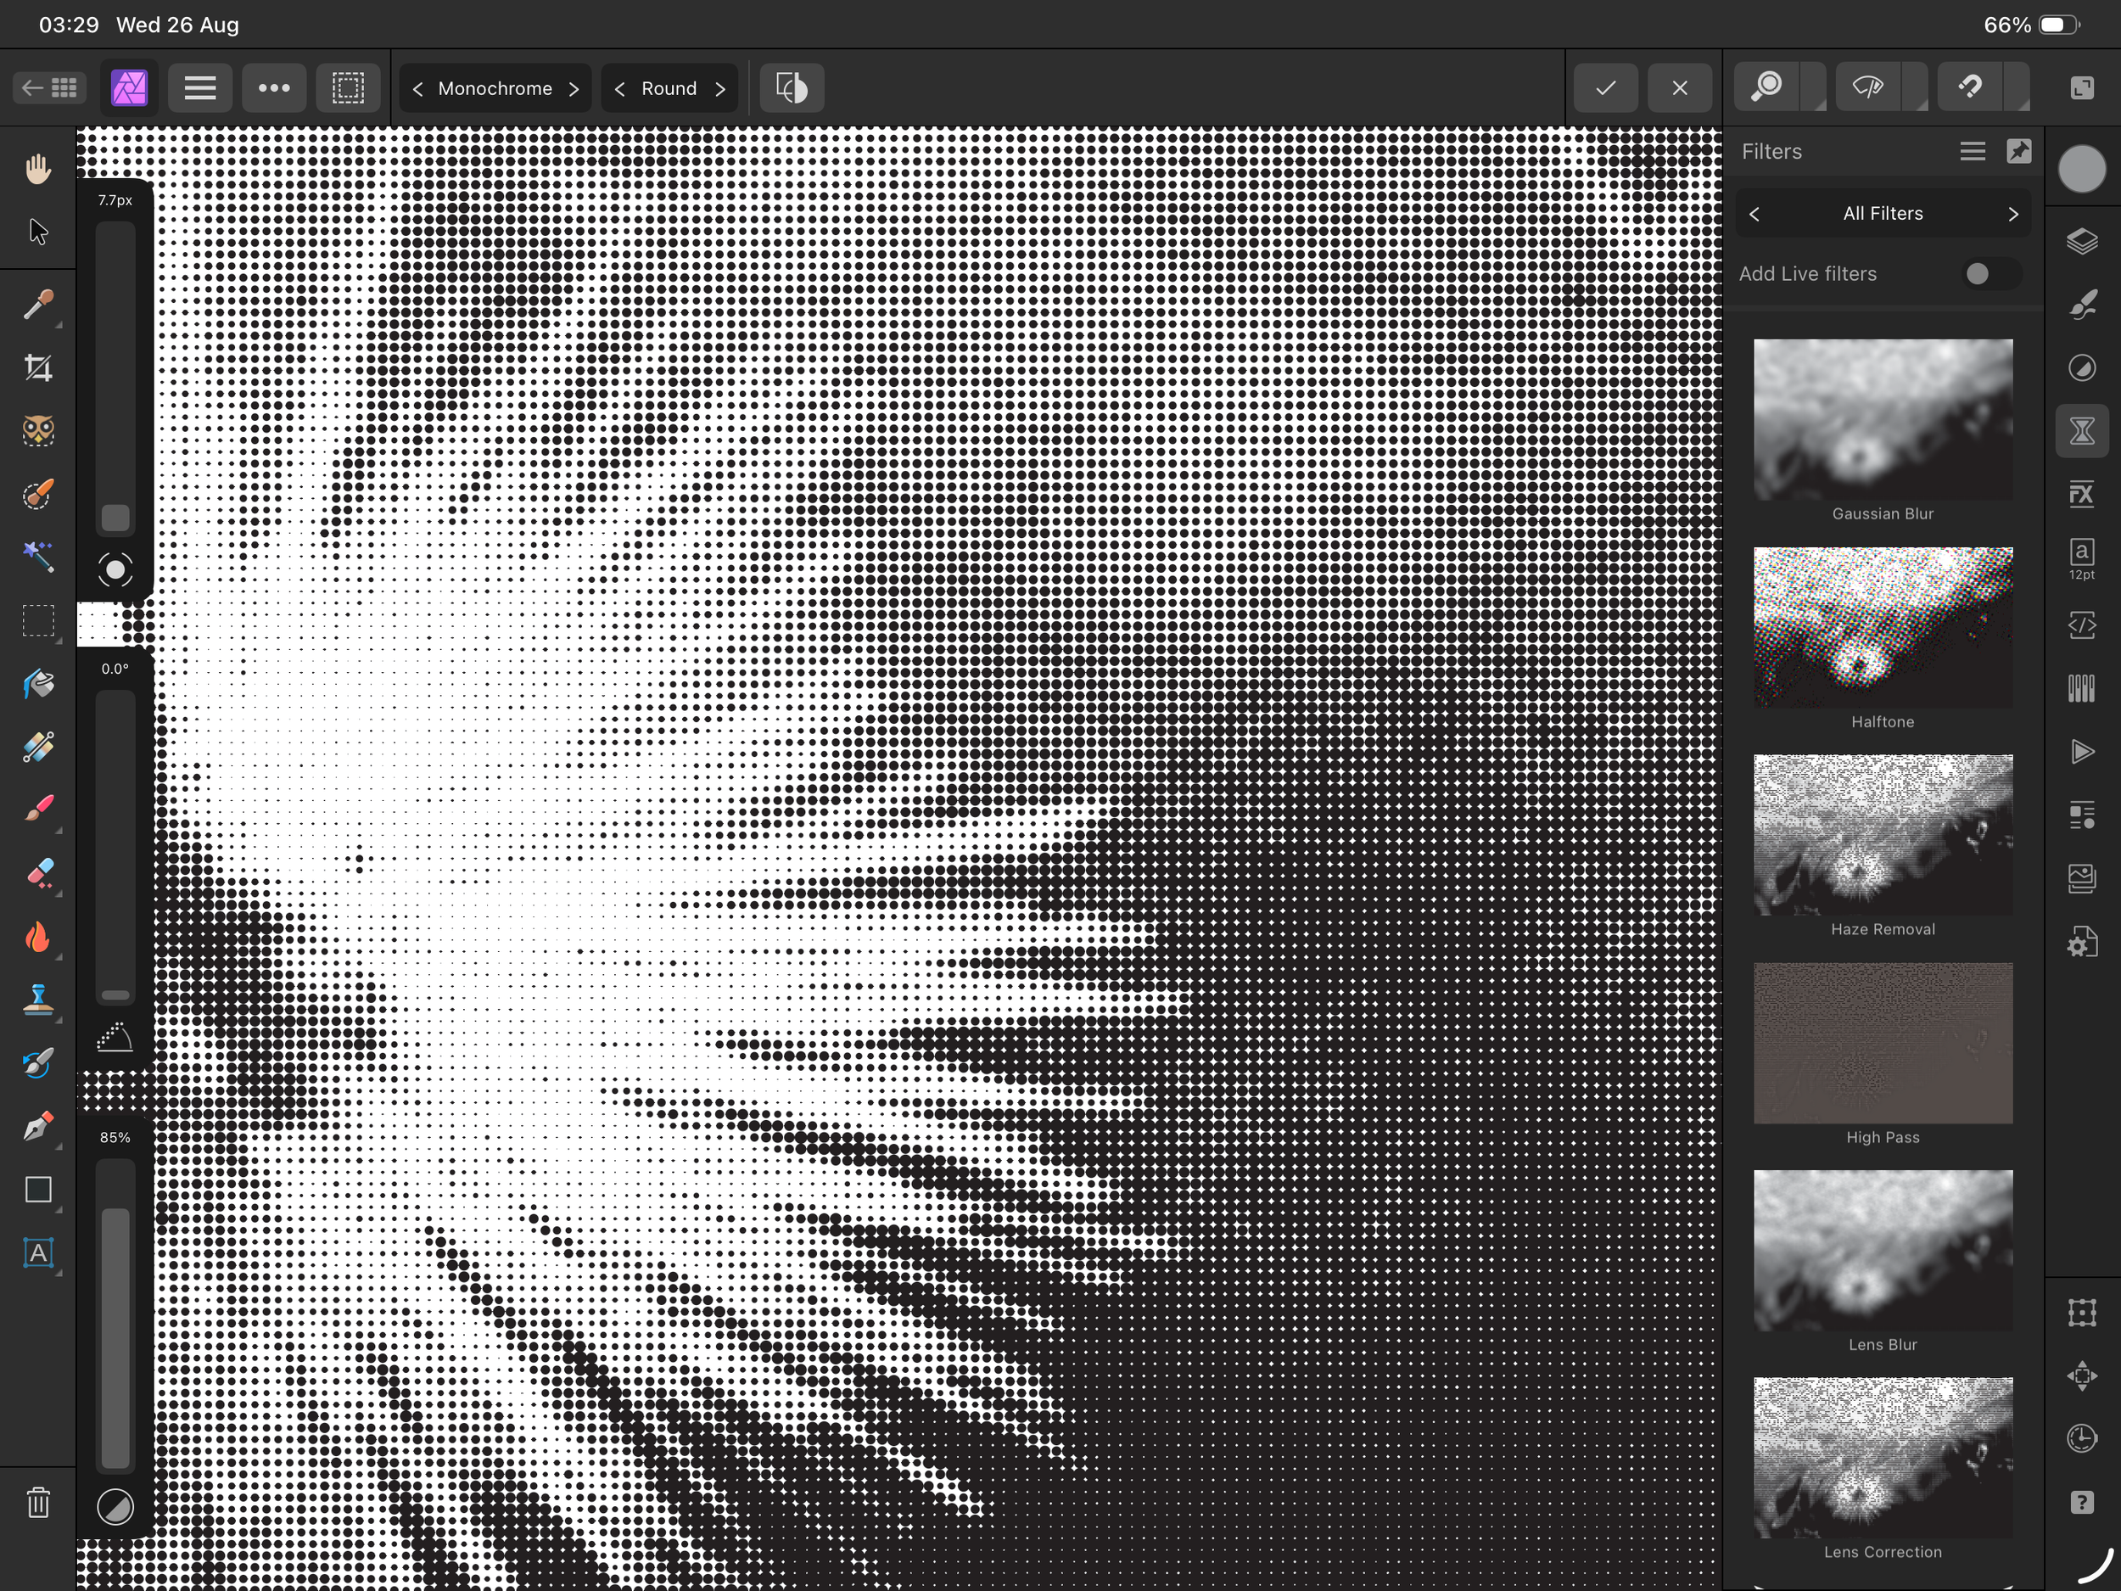Click the trash delete icon
This screenshot has height=1591, width=2121.
point(38,1503)
